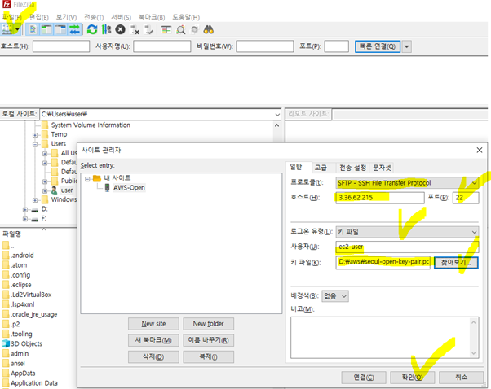Expand the D: drive node

pyautogui.click(x=25, y=210)
